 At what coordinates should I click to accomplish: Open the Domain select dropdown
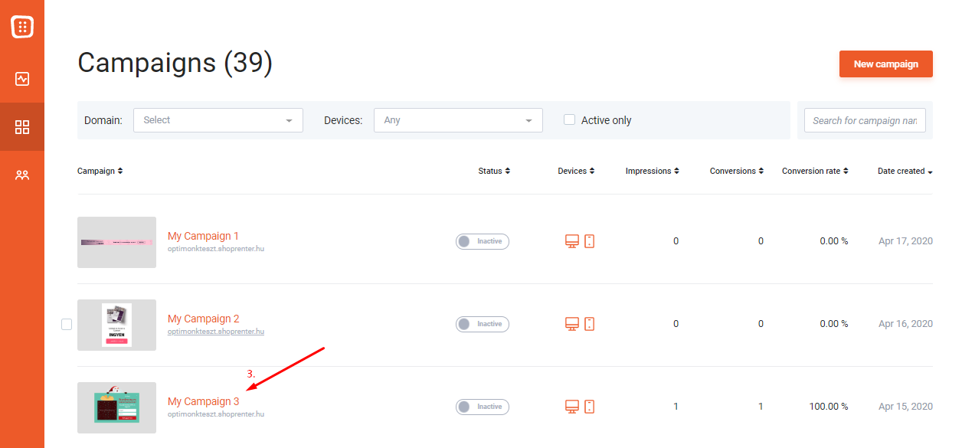click(x=218, y=120)
